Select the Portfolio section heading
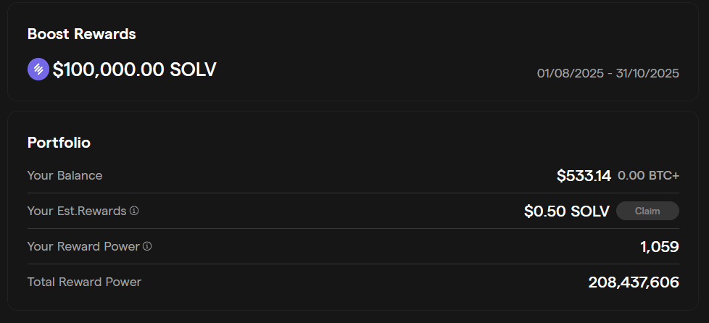This screenshot has height=323, width=709. pos(59,143)
